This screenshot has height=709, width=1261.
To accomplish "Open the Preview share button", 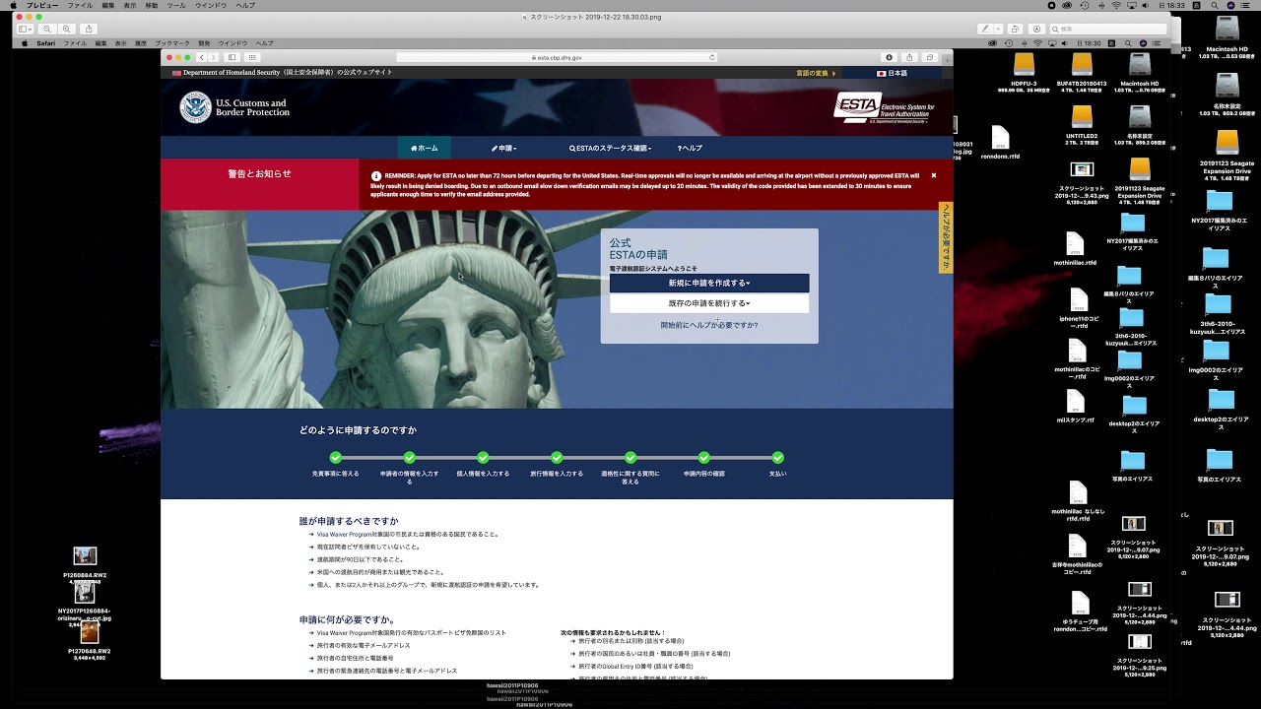I will tap(89, 30).
